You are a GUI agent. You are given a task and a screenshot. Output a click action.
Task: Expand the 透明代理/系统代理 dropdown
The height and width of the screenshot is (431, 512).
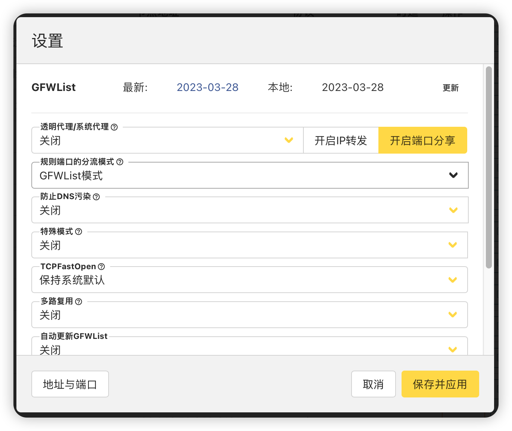point(167,140)
